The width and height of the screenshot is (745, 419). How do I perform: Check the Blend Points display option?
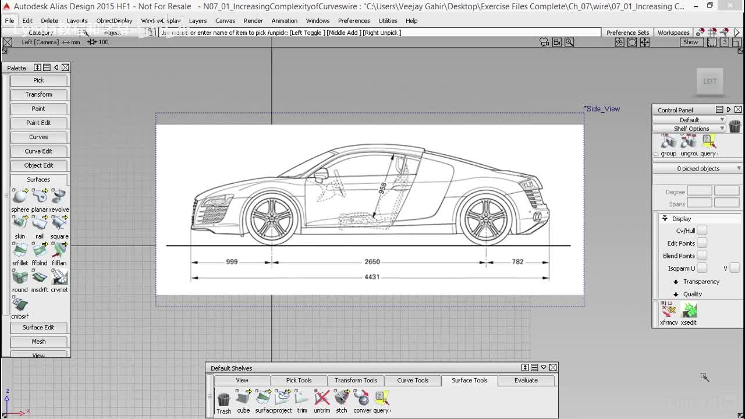[702, 256]
